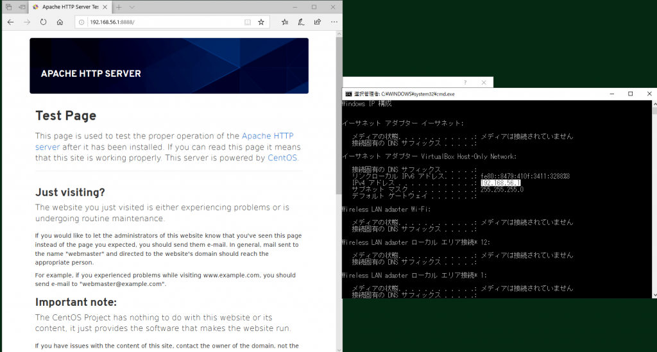Reload the Apache test page
This screenshot has height=352, width=657.
(43, 22)
